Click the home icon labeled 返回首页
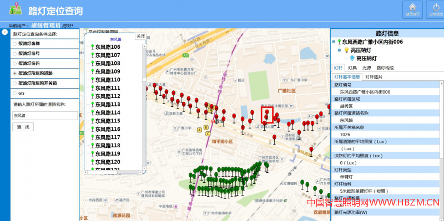Viewport: 444px width, 221px height. 412,7
